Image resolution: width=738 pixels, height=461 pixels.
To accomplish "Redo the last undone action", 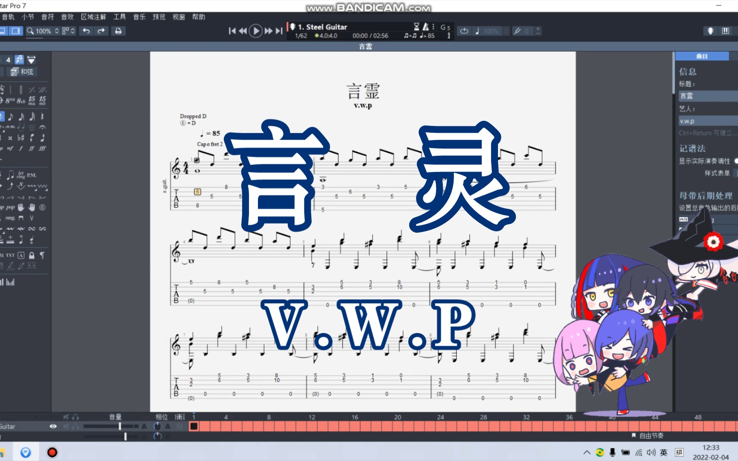I will (x=101, y=31).
